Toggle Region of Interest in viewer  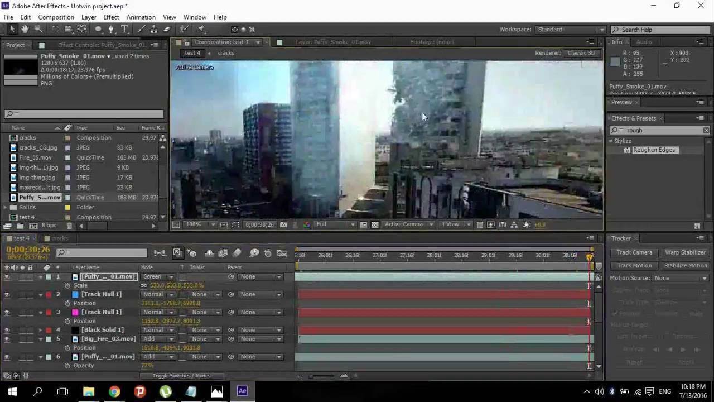point(363,224)
